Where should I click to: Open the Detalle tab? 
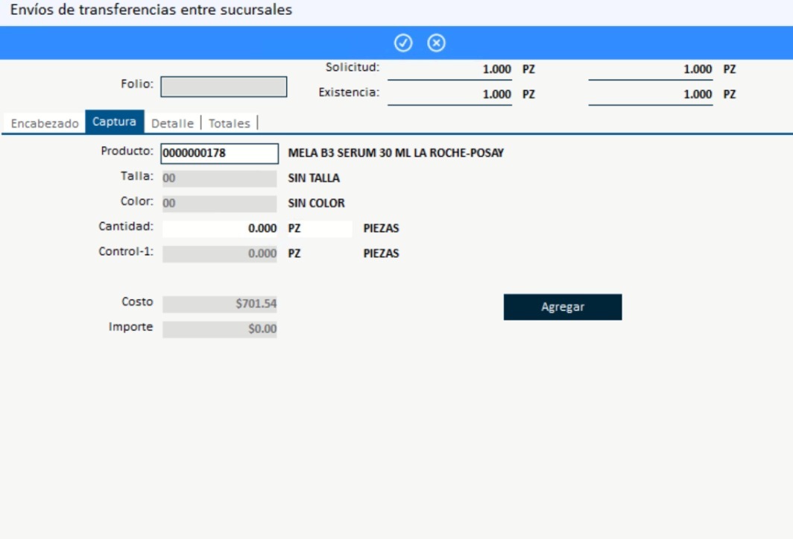tap(172, 124)
